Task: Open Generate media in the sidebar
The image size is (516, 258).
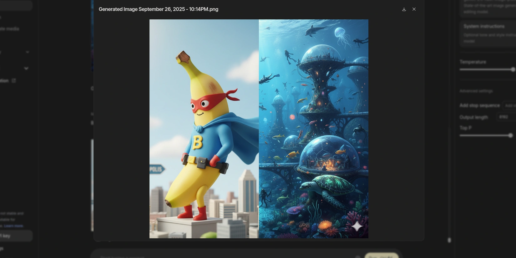Action: click(9, 29)
